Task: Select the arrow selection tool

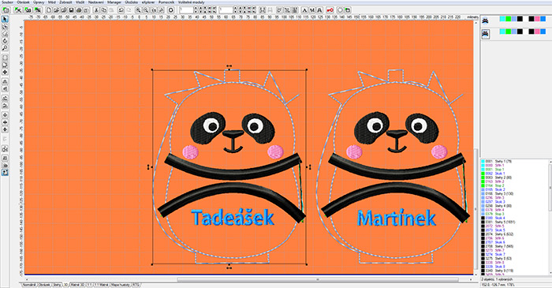Action: [x=5, y=19]
